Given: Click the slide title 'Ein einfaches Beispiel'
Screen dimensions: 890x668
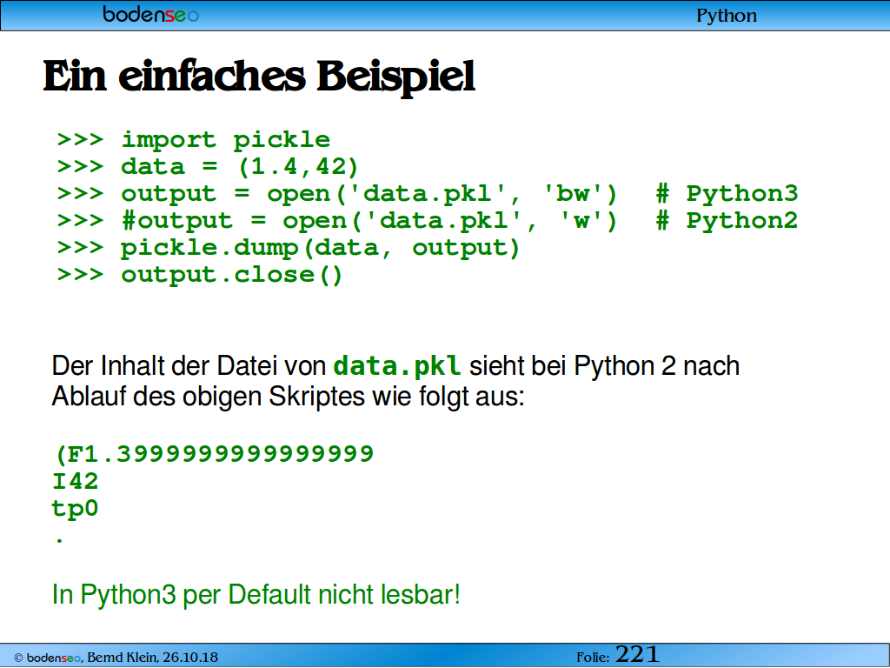Looking at the screenshot, I should click(259, 77).
